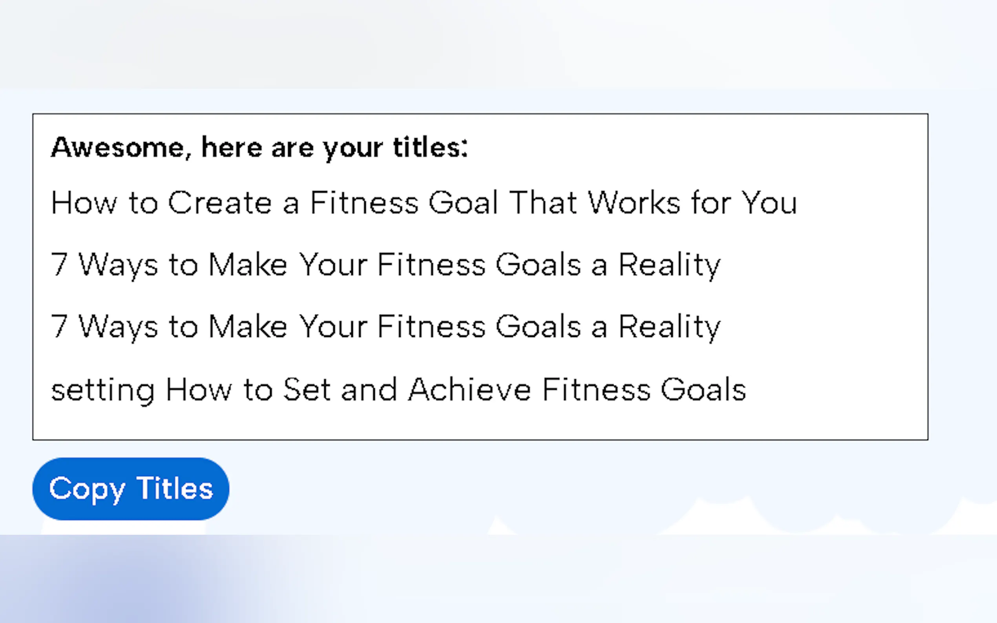The image size is (997, 623).
Task: Click the word "Make" in the second 7 Ways title
Action: (248, 327)
